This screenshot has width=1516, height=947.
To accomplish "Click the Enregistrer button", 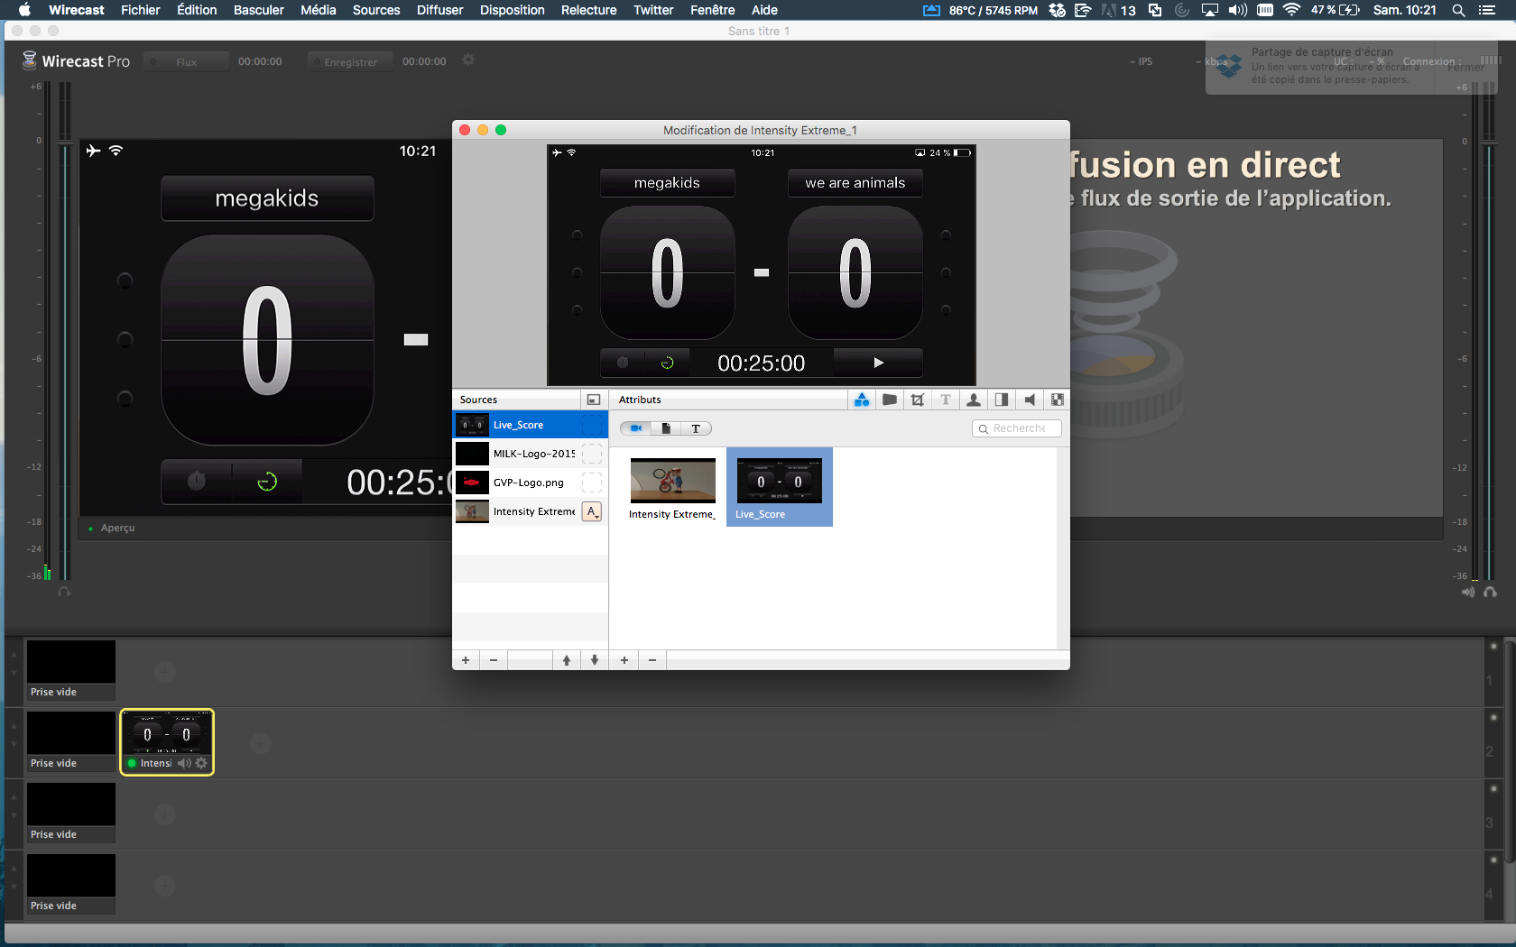I will click(x=350, y=61).
